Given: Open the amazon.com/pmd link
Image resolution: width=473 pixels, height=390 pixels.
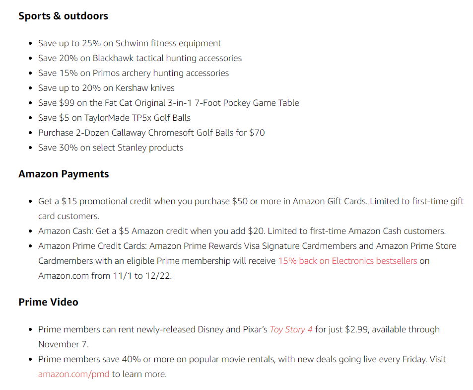Looking at the screenshot, I should [x=73, y=374].
